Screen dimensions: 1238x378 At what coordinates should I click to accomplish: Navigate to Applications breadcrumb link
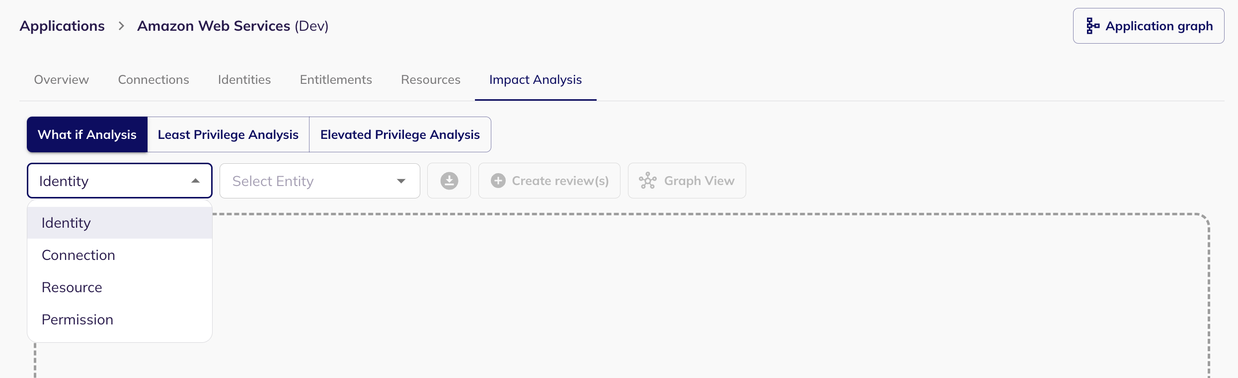62,26
